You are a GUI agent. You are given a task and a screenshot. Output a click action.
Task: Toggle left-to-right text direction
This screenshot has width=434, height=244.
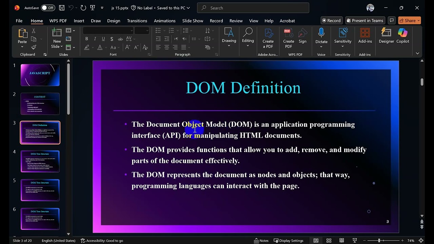coord(176,39)
